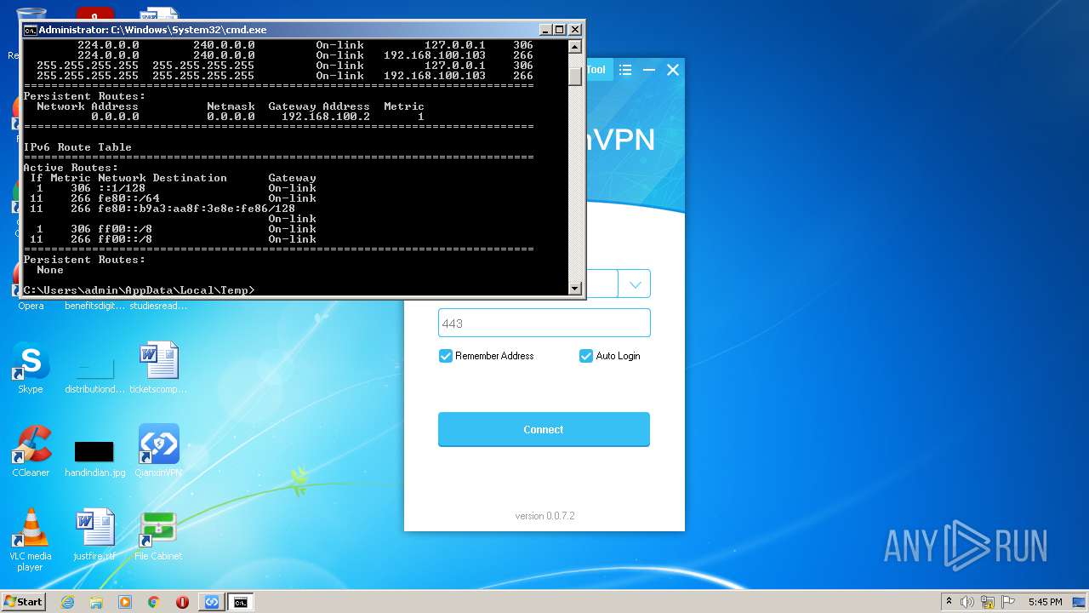Expand the server address dropdown arrow
This screenshot has width=1089, height=613.
635,284
